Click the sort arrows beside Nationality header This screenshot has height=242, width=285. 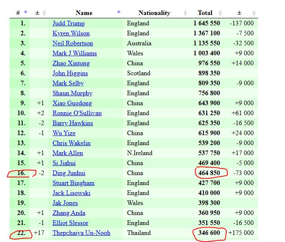pos(186,13)
